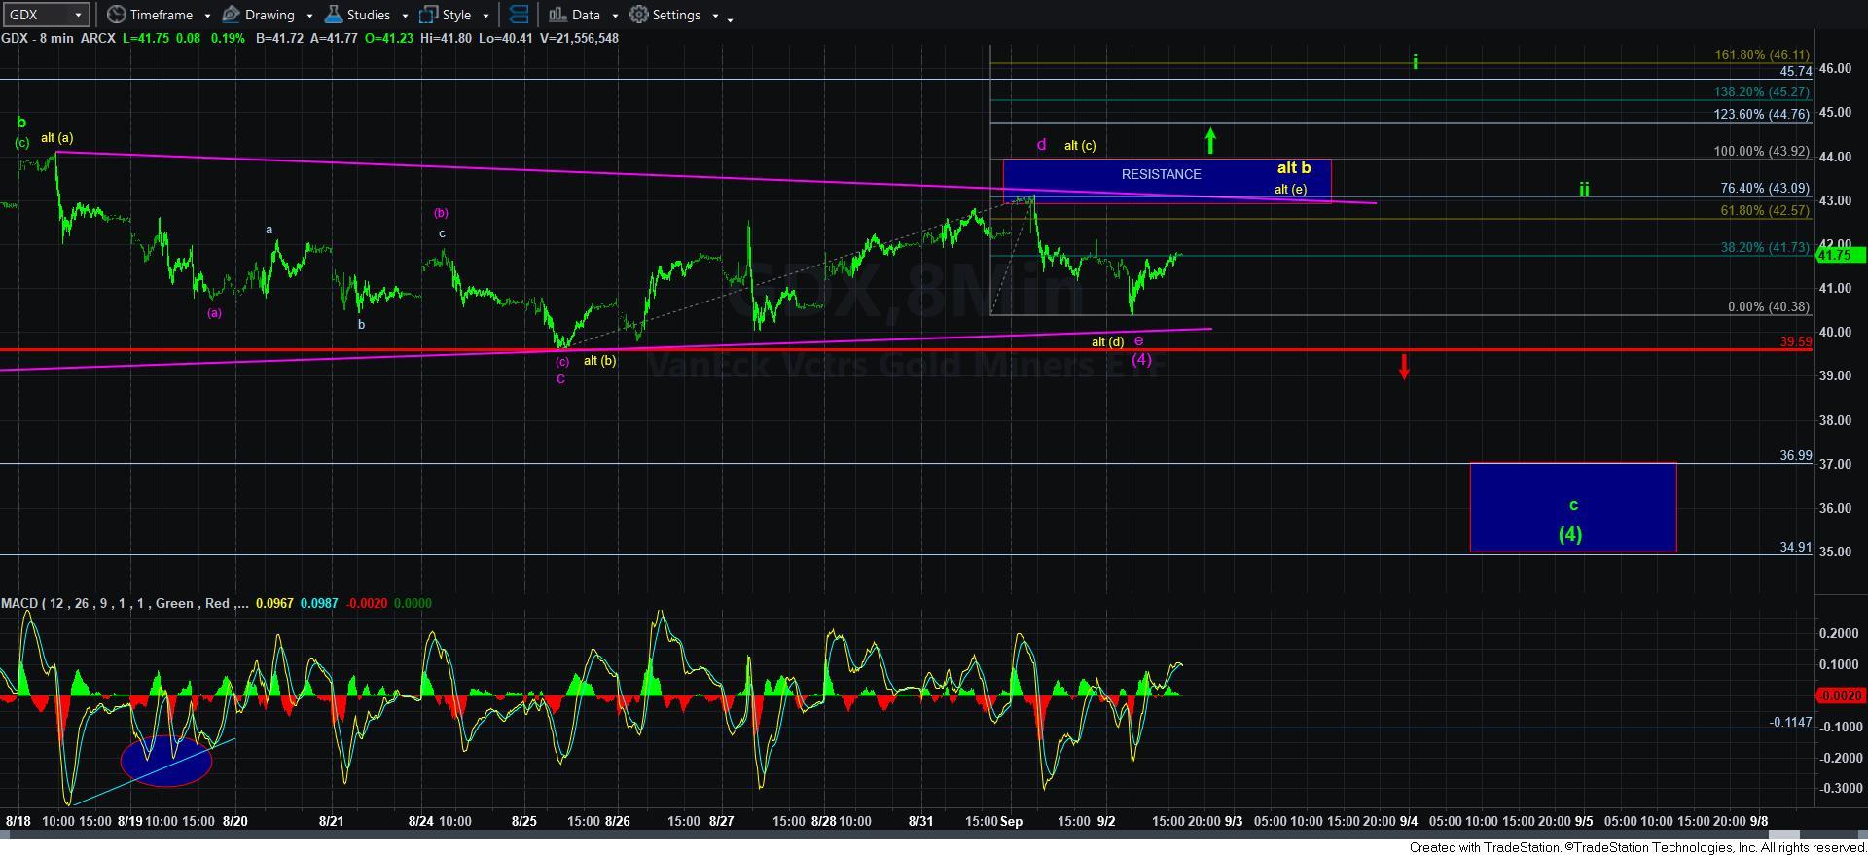Click the blue stacked-panels icon

point(520,15)
